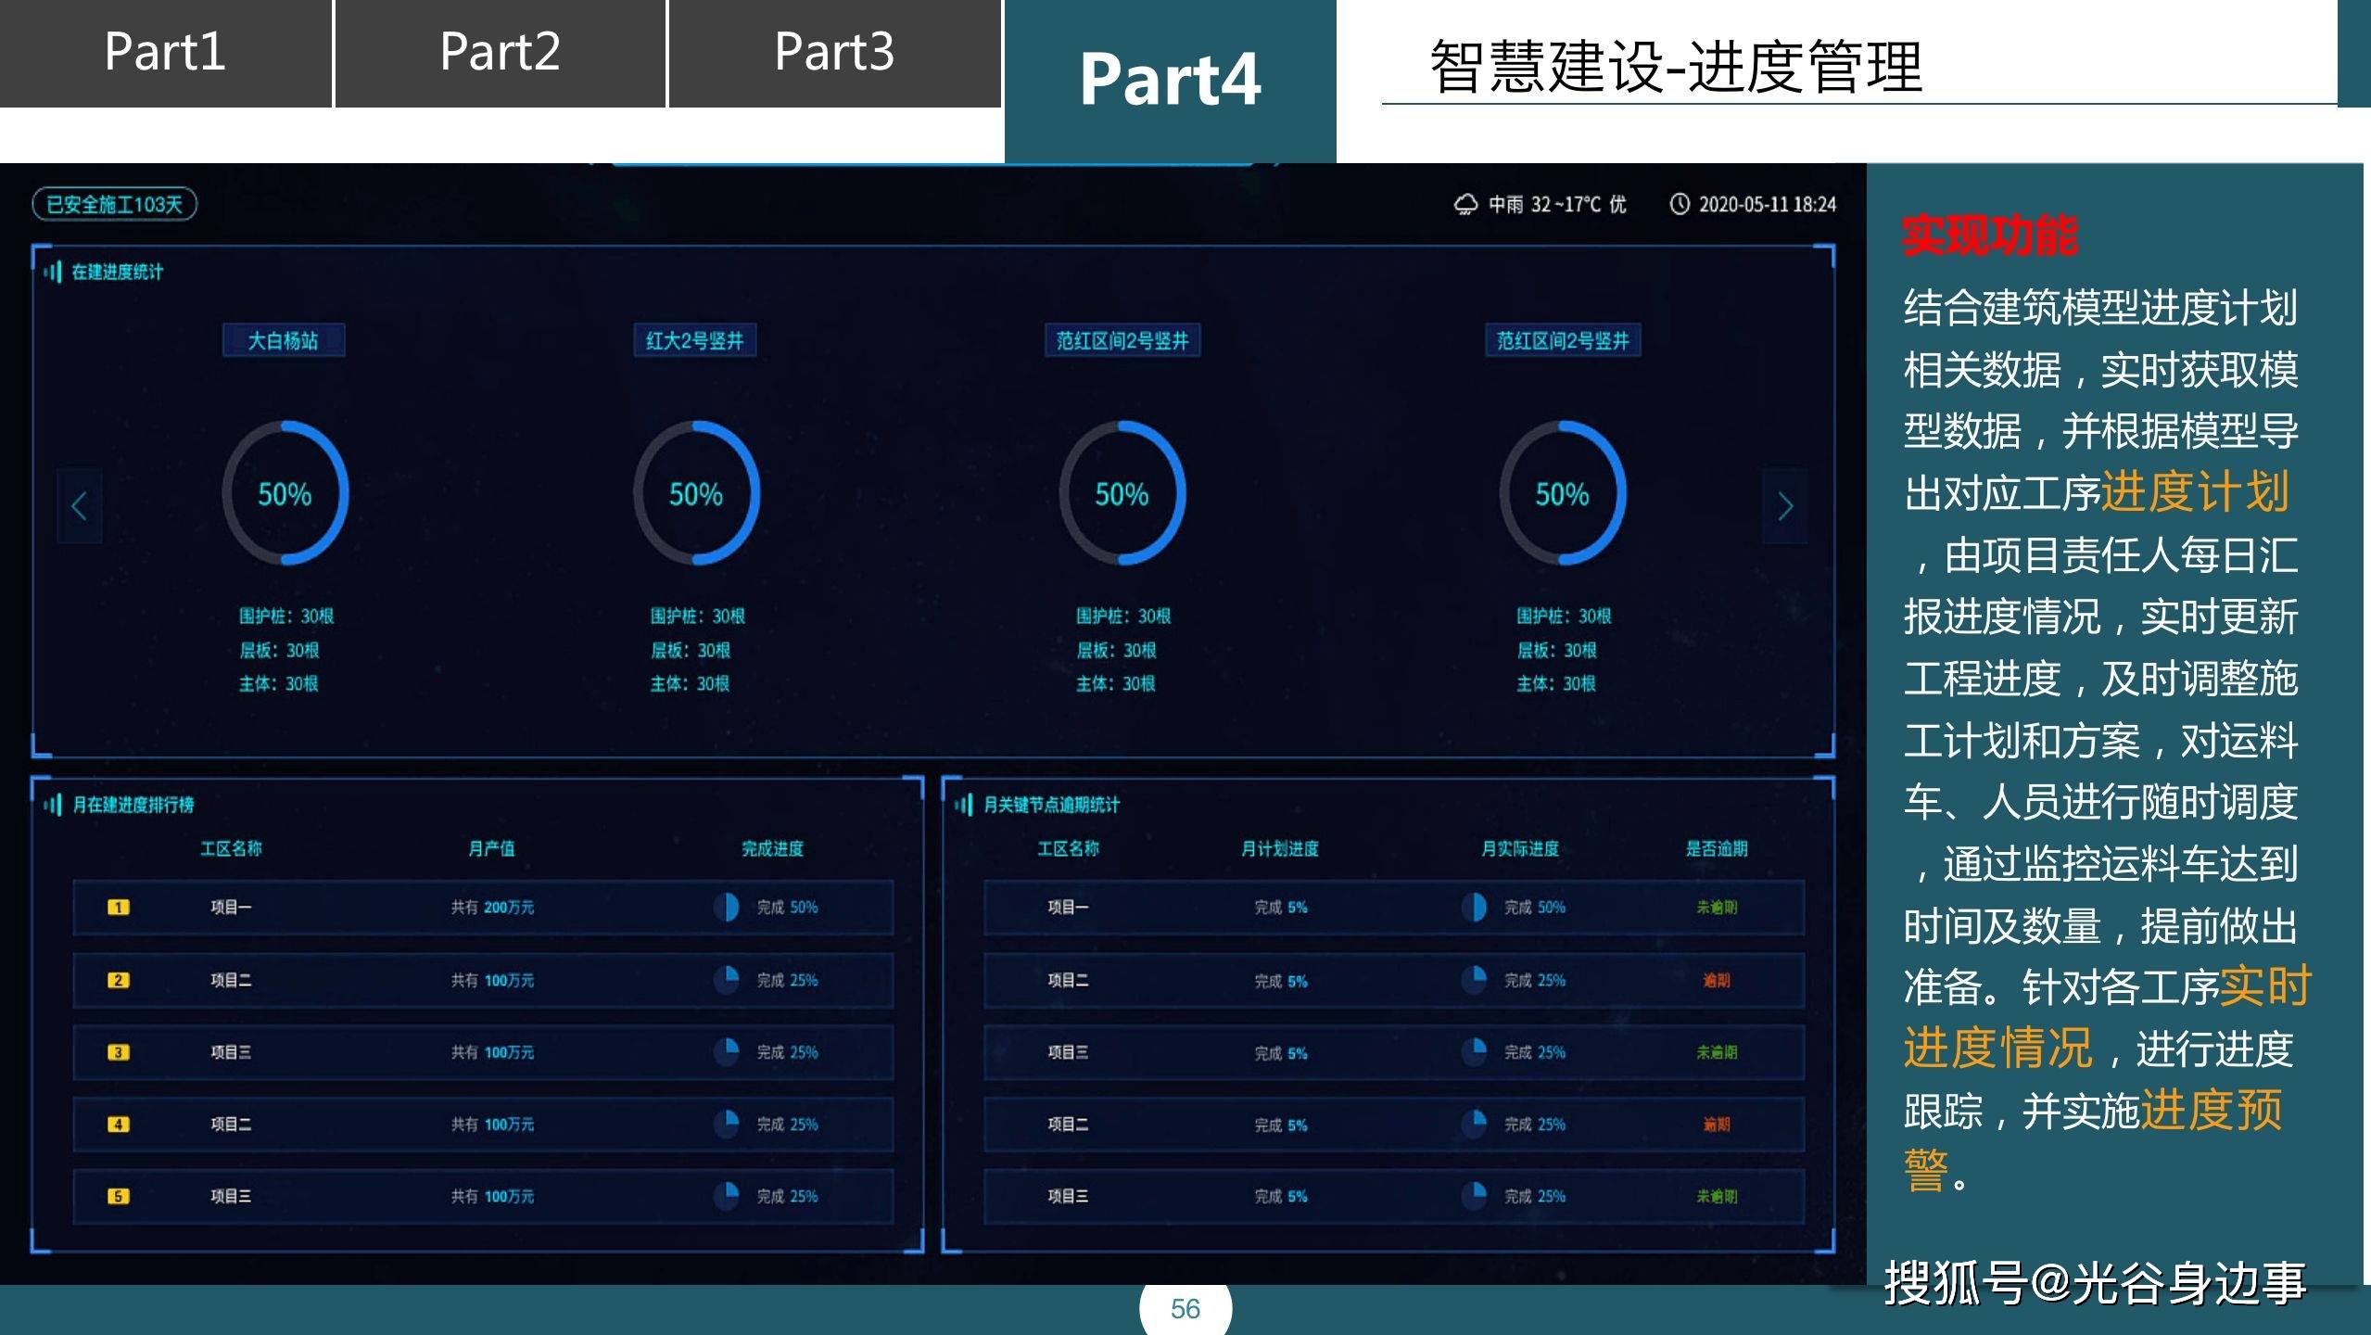Click the left carousel arrow in 在建进度统计
Viewport: 2371px width, 1335px height.
(80, 506)
